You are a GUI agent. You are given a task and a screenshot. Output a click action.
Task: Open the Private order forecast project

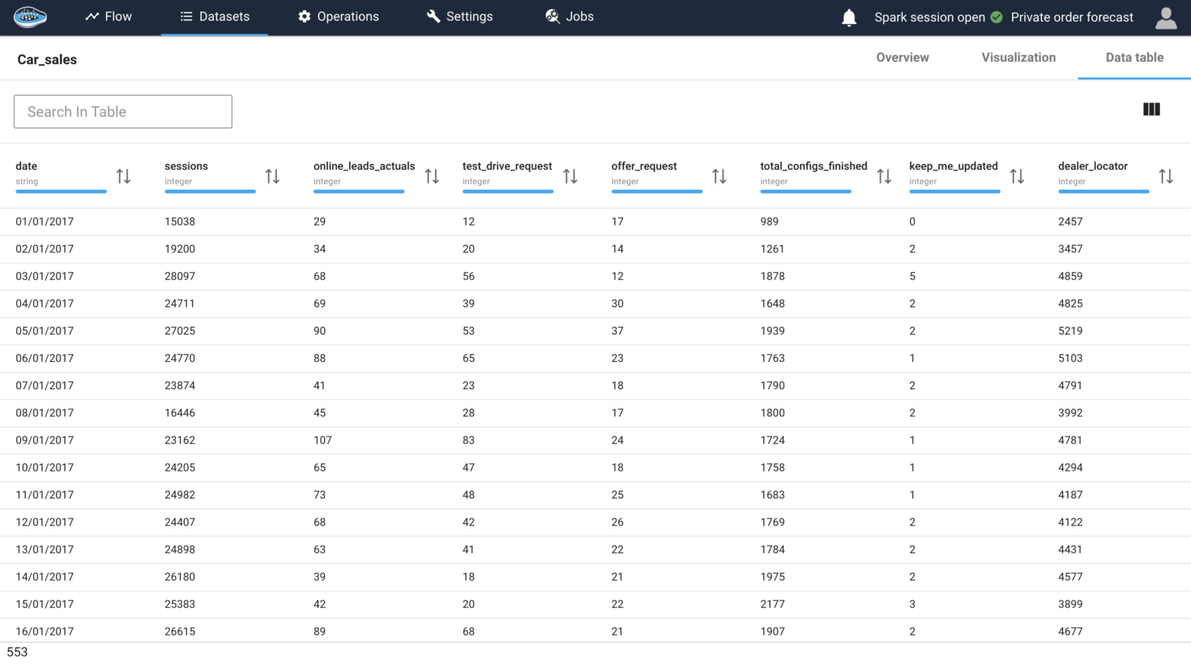point(1072,16)
